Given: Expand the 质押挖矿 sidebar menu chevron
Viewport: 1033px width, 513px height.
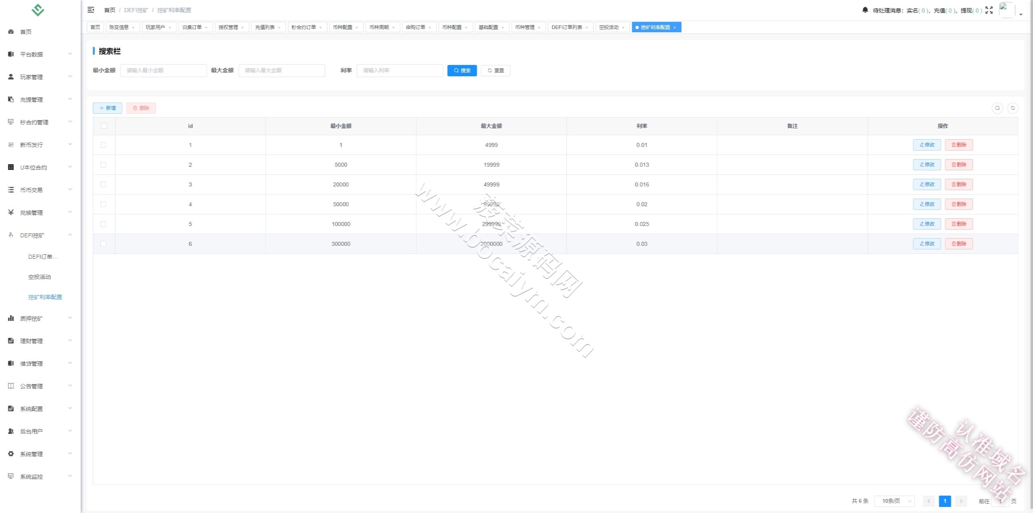Looking at the screenshot, I should 70,318.
